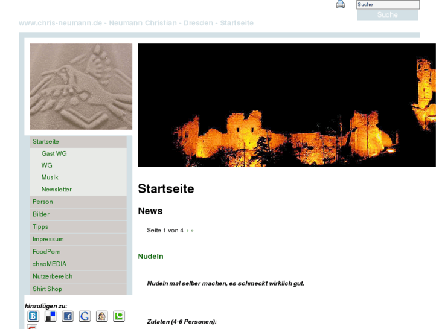Click the sand relief logo image
Screen dimensions: 439x329
tap(81, 86)
